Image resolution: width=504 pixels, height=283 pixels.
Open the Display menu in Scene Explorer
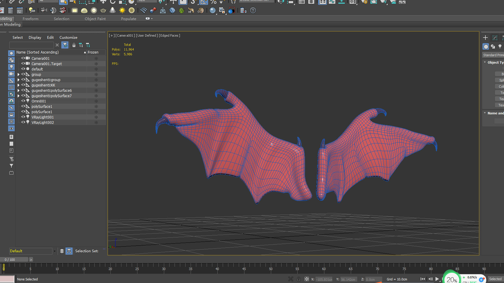[x=35, y=37]
